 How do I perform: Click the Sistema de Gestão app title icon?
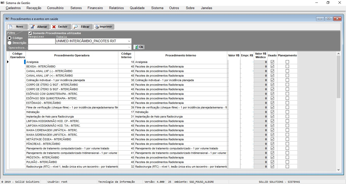3,3
